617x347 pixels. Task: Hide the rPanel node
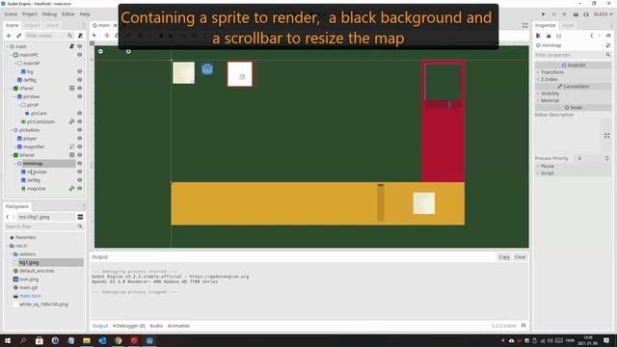[79, 88]
